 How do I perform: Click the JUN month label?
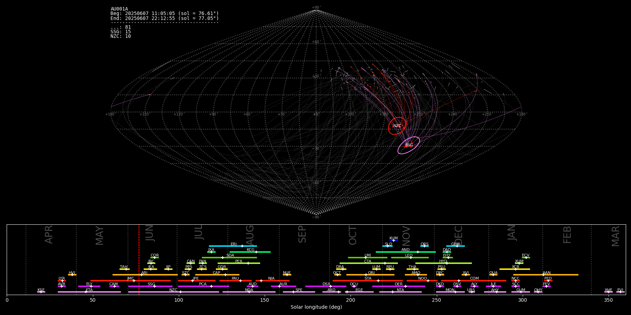(x=150, y=233)
